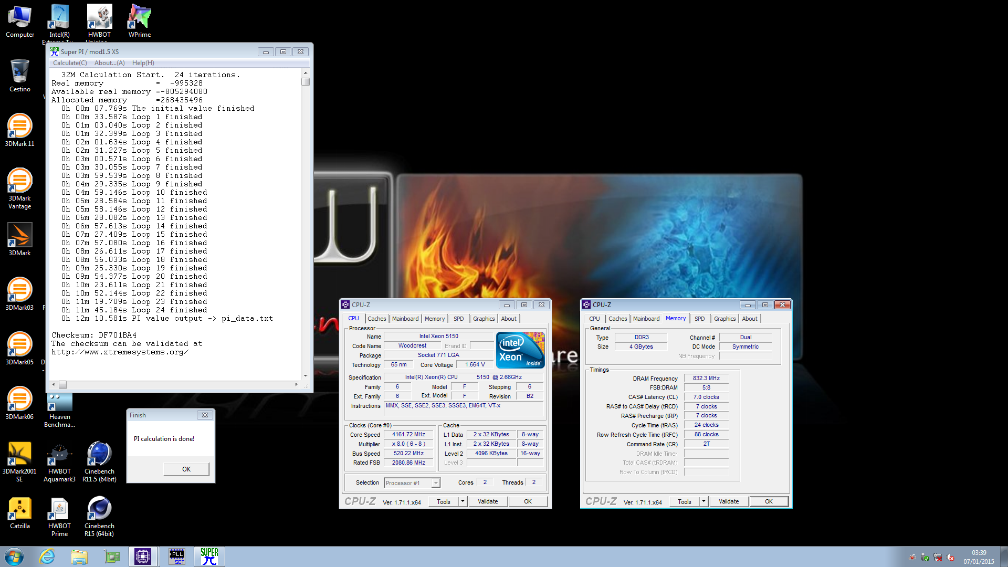The width and height of the screenshot is (1008, 567).
Task: Click the Show desktop strip at taskbar end
Action: point(1004,556)
